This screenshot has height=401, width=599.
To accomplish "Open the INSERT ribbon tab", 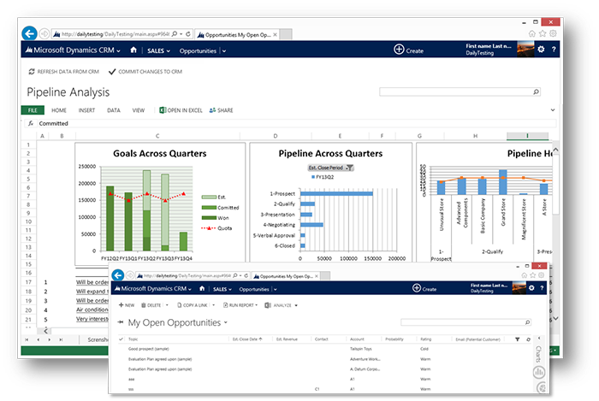I will pyautogui.click(x=86, y=110).
